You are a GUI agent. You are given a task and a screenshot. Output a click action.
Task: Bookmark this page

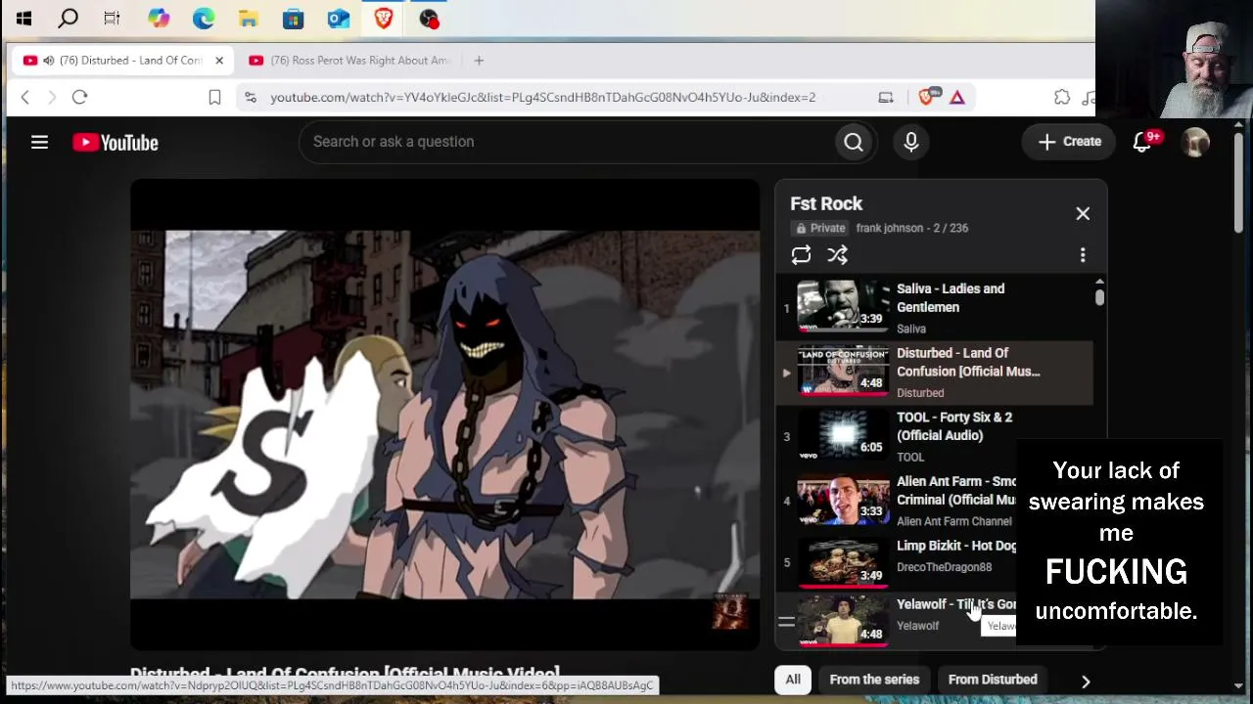click(x=214, y=97)
